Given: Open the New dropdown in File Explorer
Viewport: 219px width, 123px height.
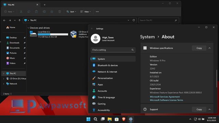Looking at the screenshot, I should (9, 12).
